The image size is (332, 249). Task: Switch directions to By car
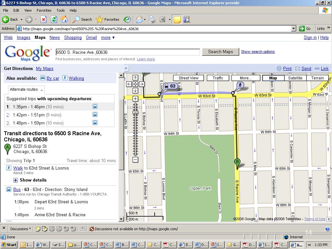click(53, 78)
